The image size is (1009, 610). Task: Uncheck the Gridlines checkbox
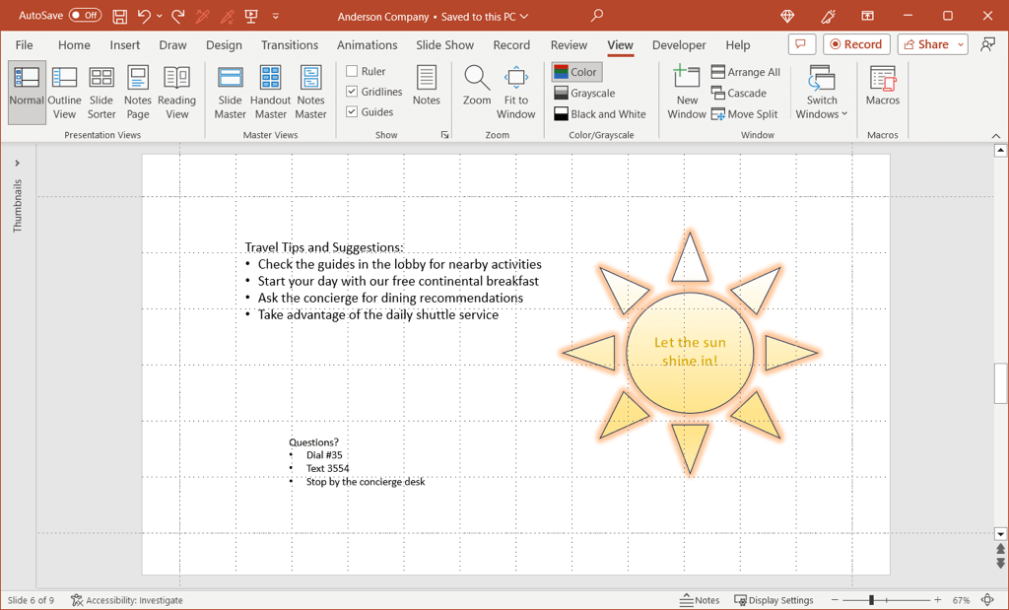[352, 92]
